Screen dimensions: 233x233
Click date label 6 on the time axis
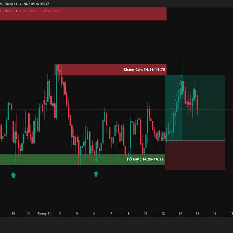[x=94, y=214]
